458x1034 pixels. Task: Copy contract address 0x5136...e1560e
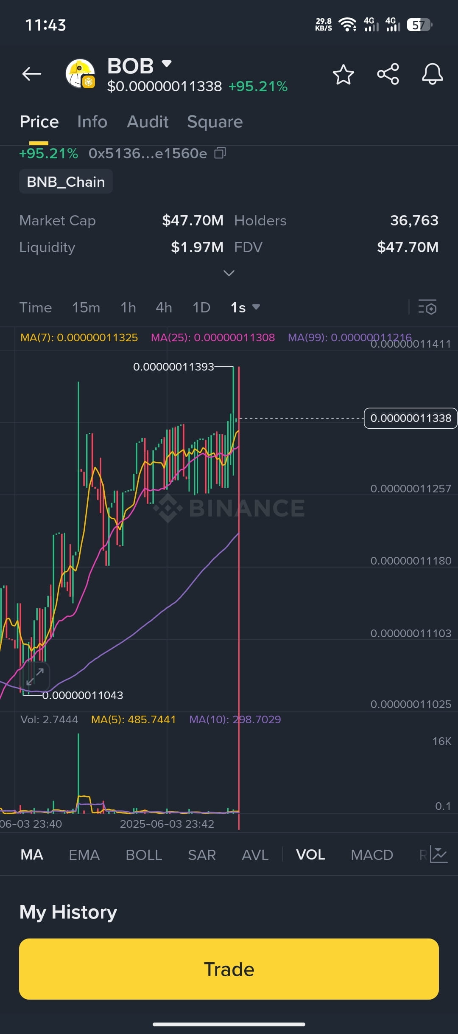point(220,153)
